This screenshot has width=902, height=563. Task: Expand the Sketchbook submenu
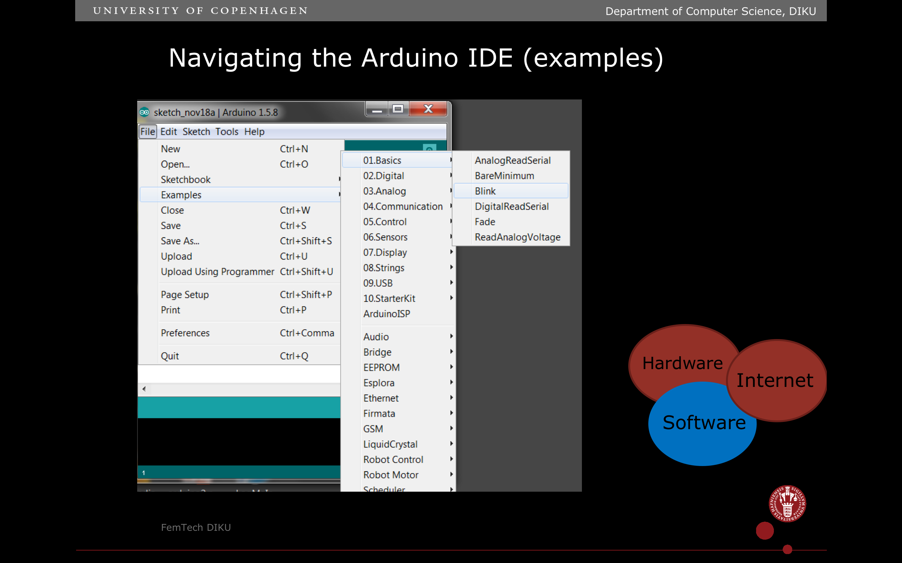click(240, 180)
